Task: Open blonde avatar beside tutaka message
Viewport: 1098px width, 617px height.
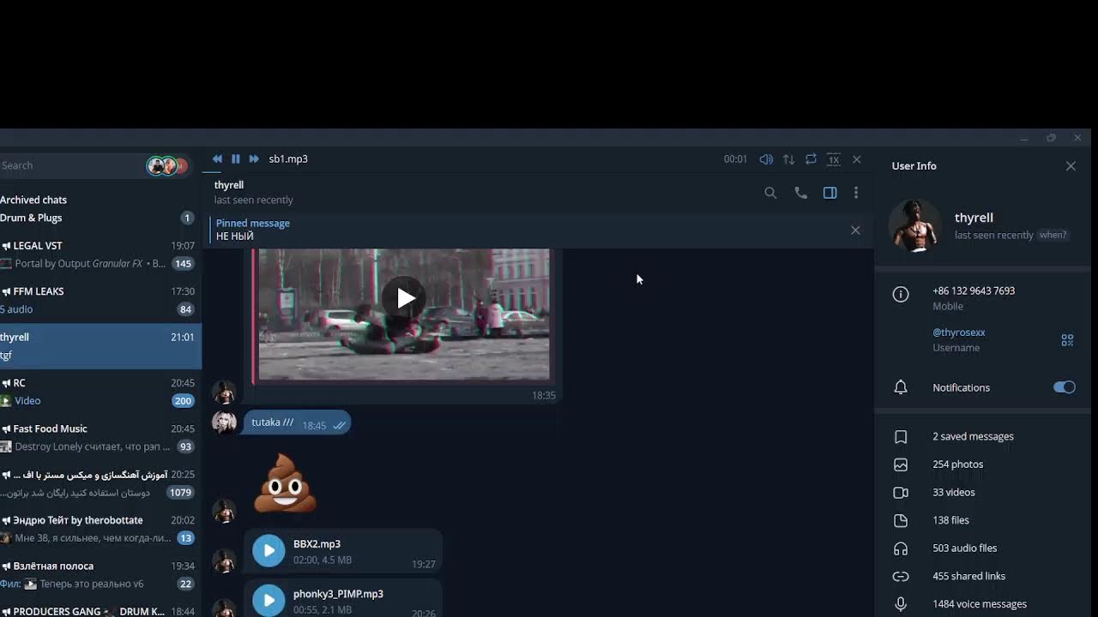Action: click(x=224, y=422)
